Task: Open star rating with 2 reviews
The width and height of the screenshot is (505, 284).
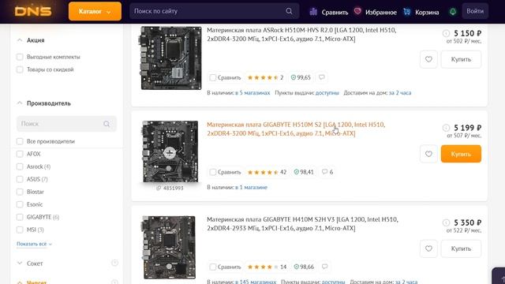Action: point(265,77)
